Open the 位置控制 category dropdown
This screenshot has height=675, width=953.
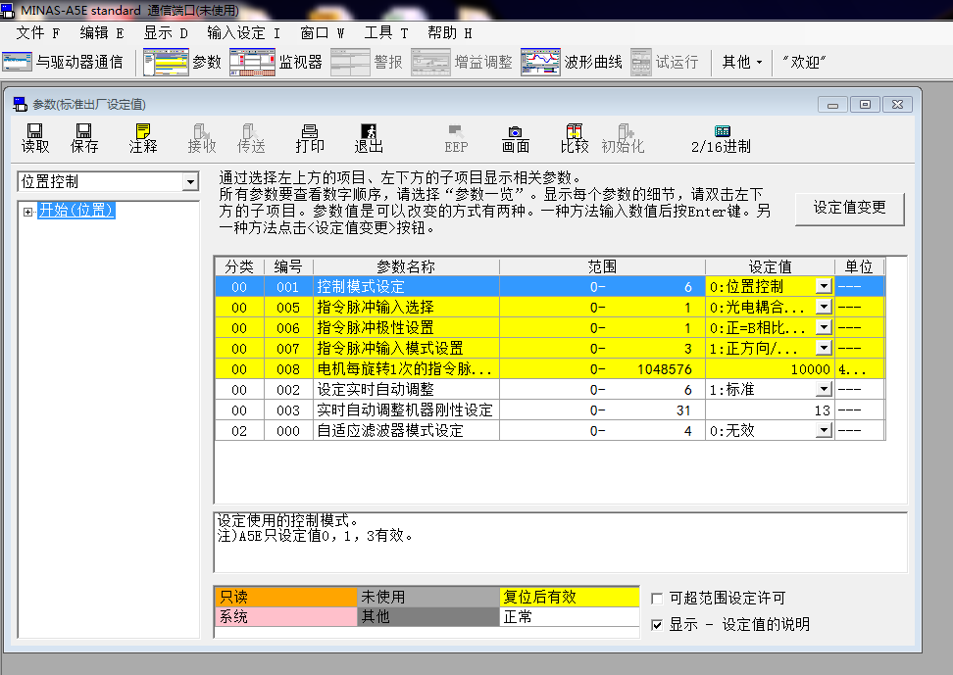click(x=189, y=182)
